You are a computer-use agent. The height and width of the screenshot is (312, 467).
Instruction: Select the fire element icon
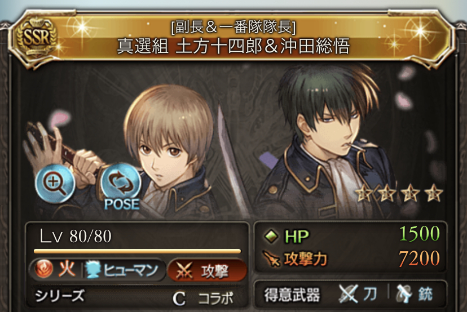43,269
